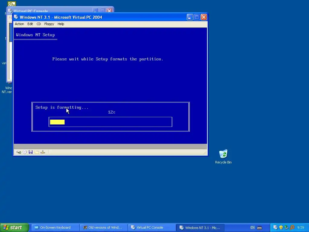The height and width of the screenshot is (232, 309).
Task: Open the CD menu
Action: coord(39,24)
